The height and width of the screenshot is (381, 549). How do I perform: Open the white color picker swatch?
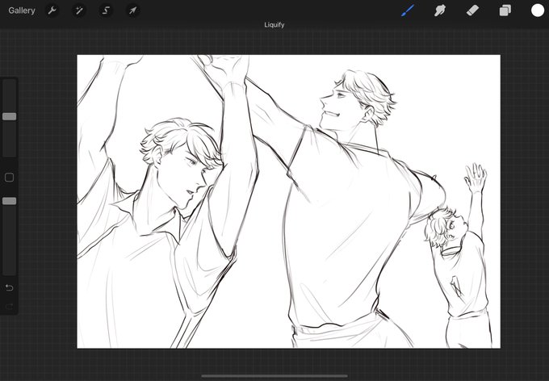538,10
